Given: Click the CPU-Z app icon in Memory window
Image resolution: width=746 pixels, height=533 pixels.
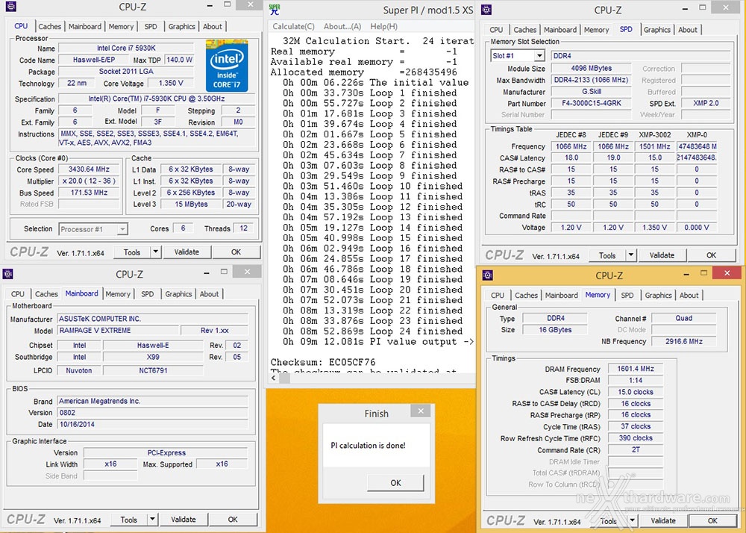Looking at the screenshot, I should click(488, 275).
